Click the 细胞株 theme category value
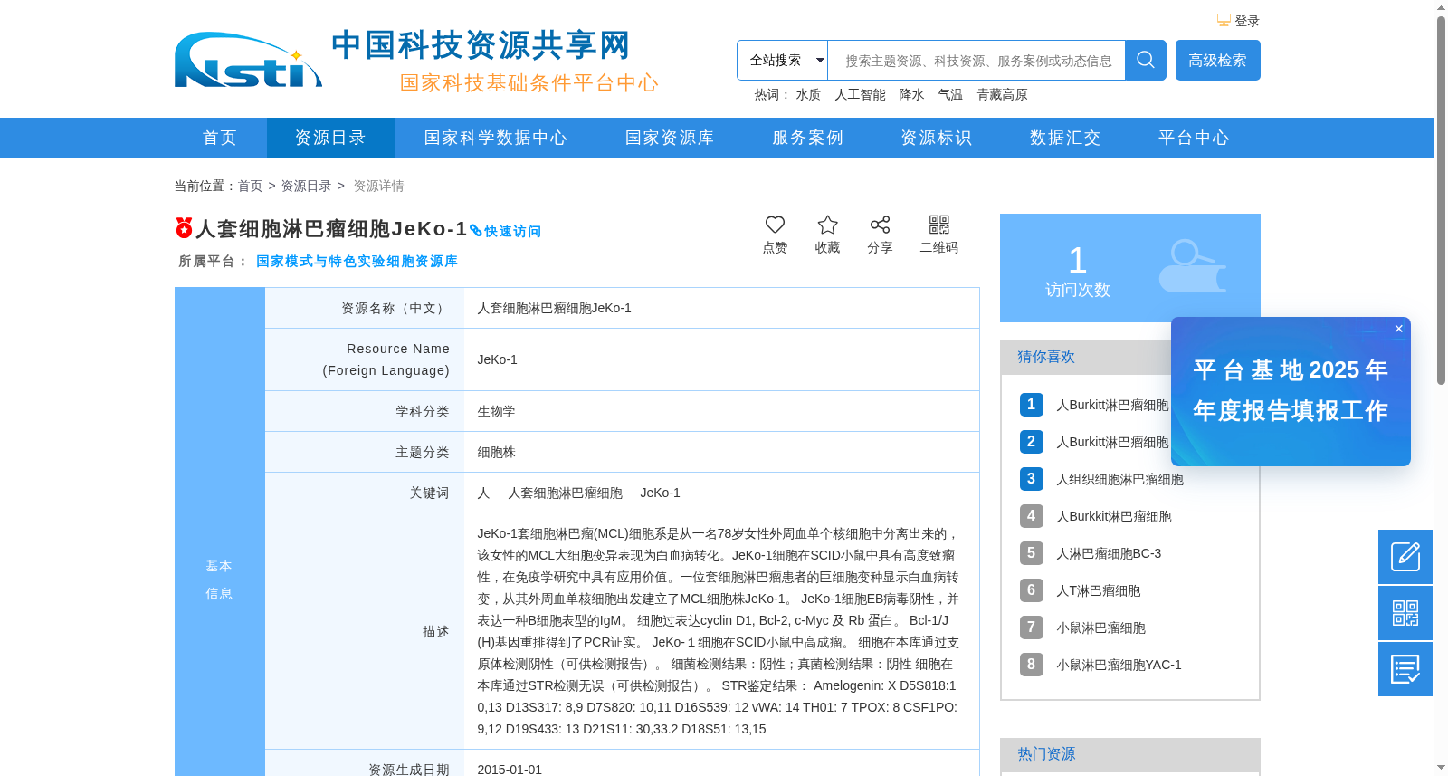The image size is (1448, 776). 496,452
